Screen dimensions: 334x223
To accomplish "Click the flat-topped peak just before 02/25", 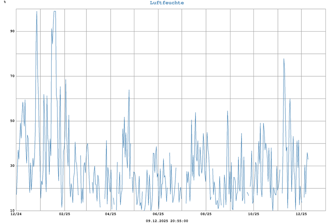I will click(x=55, y=12).
